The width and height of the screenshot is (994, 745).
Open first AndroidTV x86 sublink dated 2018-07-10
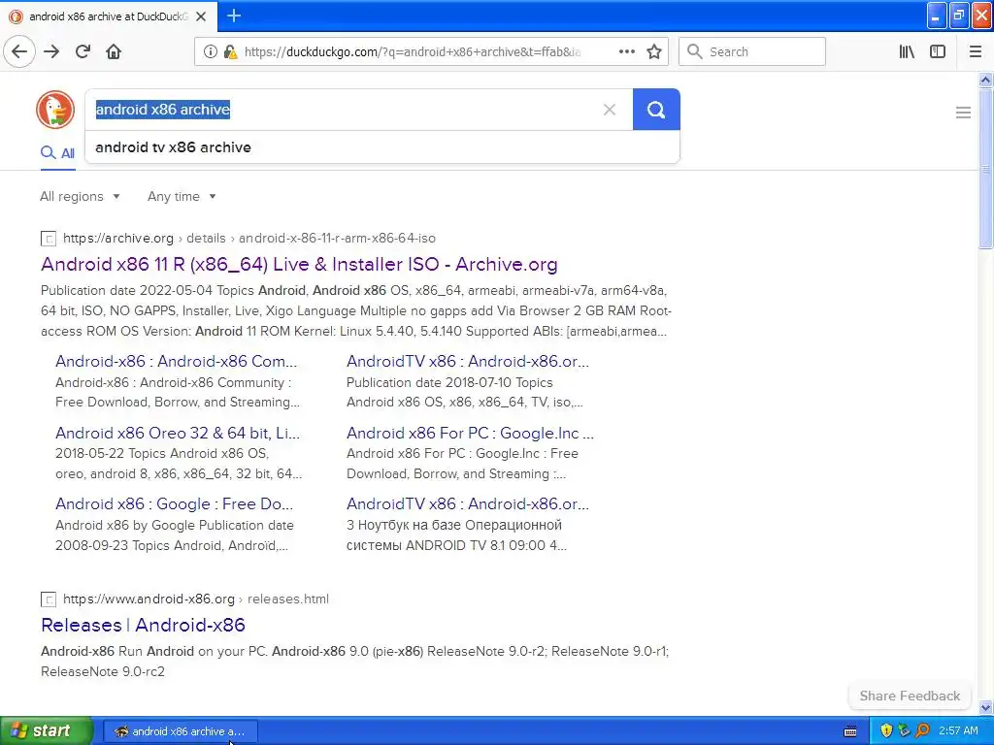(468, 361)
